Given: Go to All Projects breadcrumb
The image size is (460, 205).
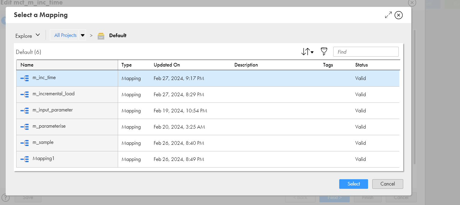Looking at the screenshot, I should 65,35.
